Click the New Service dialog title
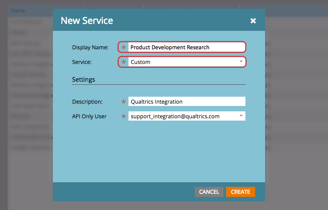This screenshot has height=210, width=328. coord(87,20)
